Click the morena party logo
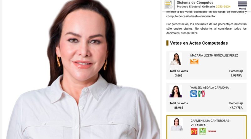The image size is (251, 139). (212, 131)
